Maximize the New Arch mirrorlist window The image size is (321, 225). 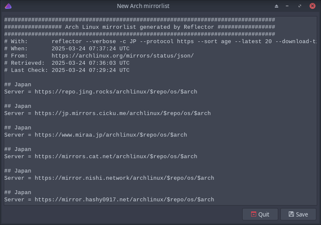pos(300,6)
